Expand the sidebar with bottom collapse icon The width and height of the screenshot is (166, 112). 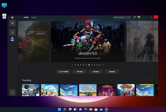click(x=12, y=93)
